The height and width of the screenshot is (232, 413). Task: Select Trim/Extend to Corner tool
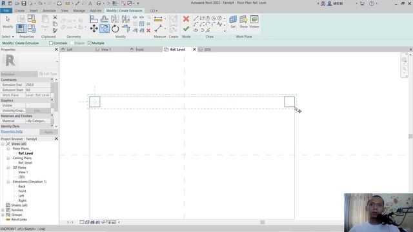pyautogui.click(x=126, y=28)
